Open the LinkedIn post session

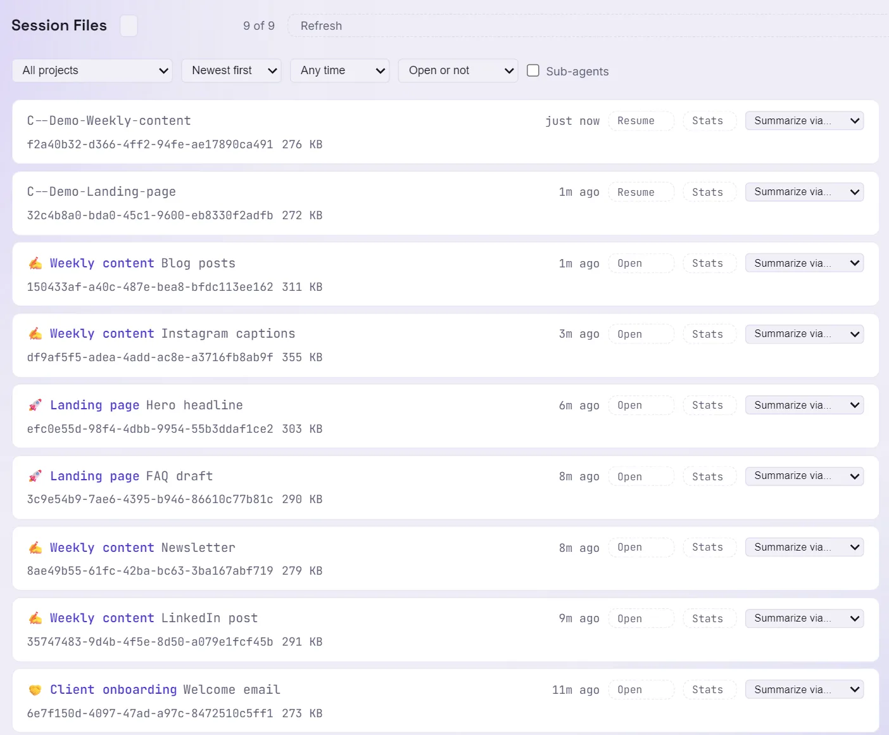point(641,618)
